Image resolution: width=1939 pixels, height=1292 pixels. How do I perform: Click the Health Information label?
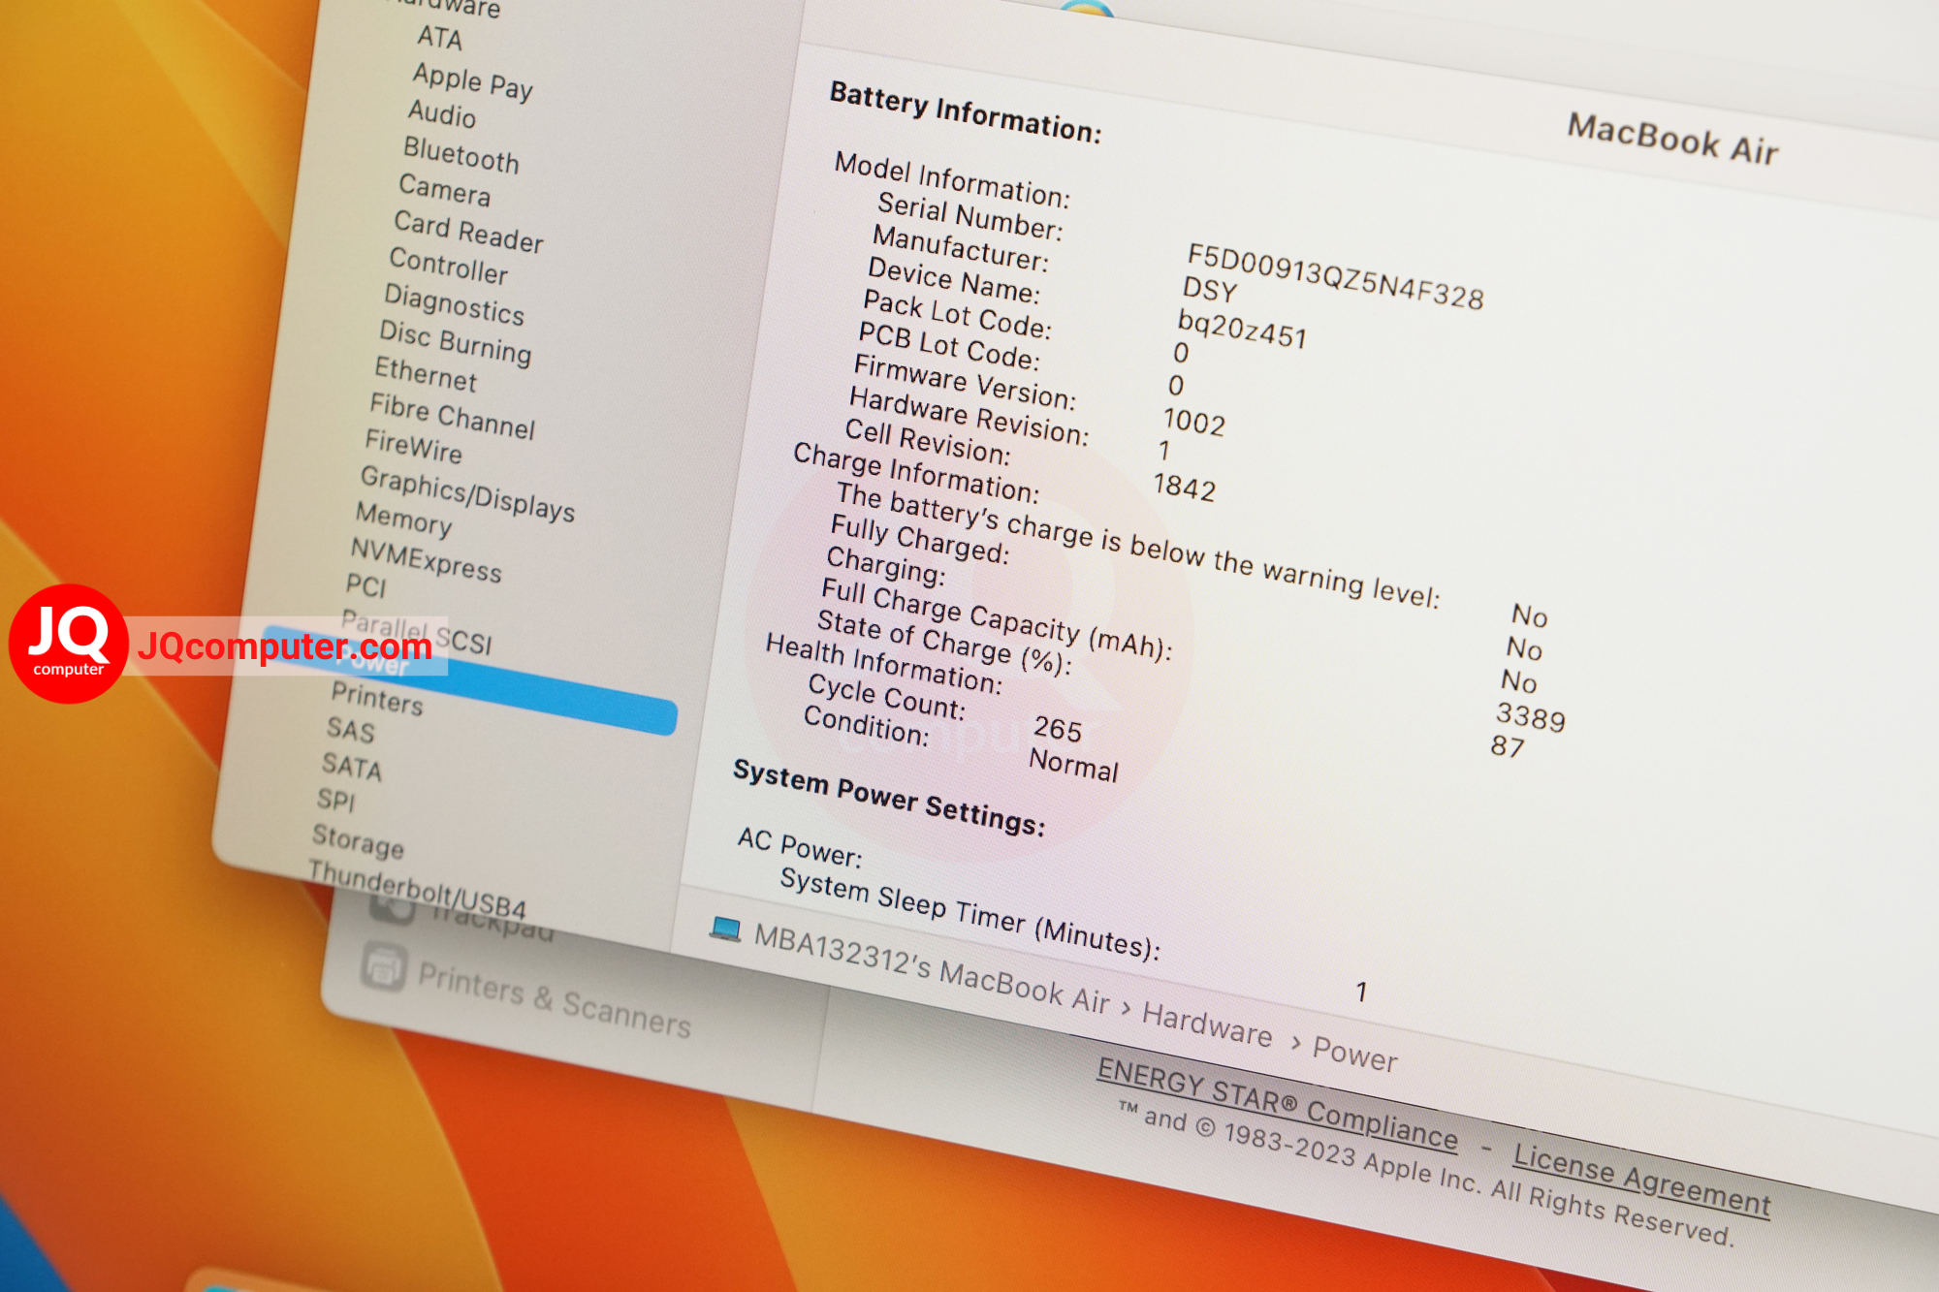[884, 664]
